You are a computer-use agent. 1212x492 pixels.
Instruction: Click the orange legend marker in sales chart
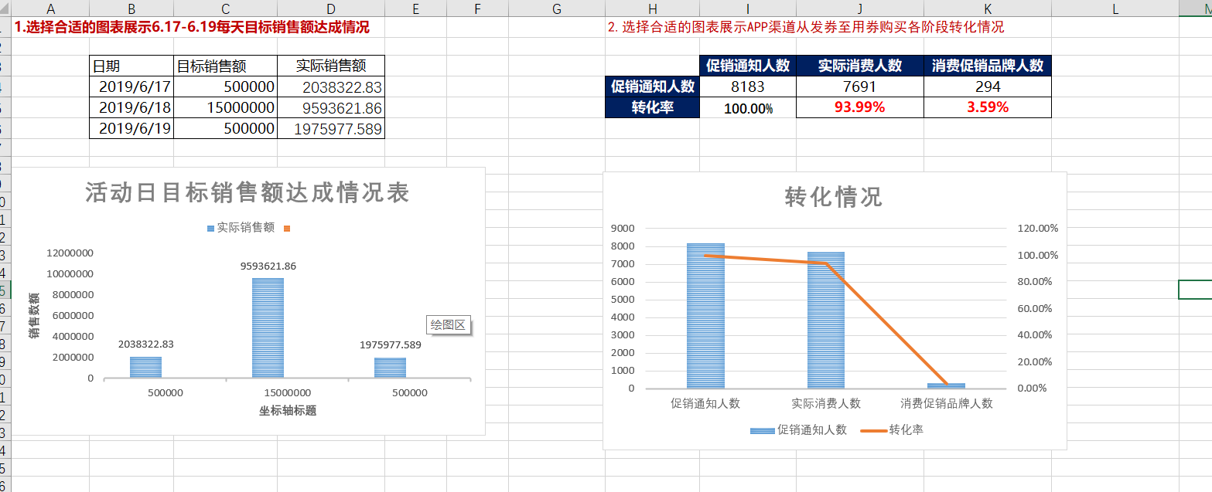pos(287,229)
